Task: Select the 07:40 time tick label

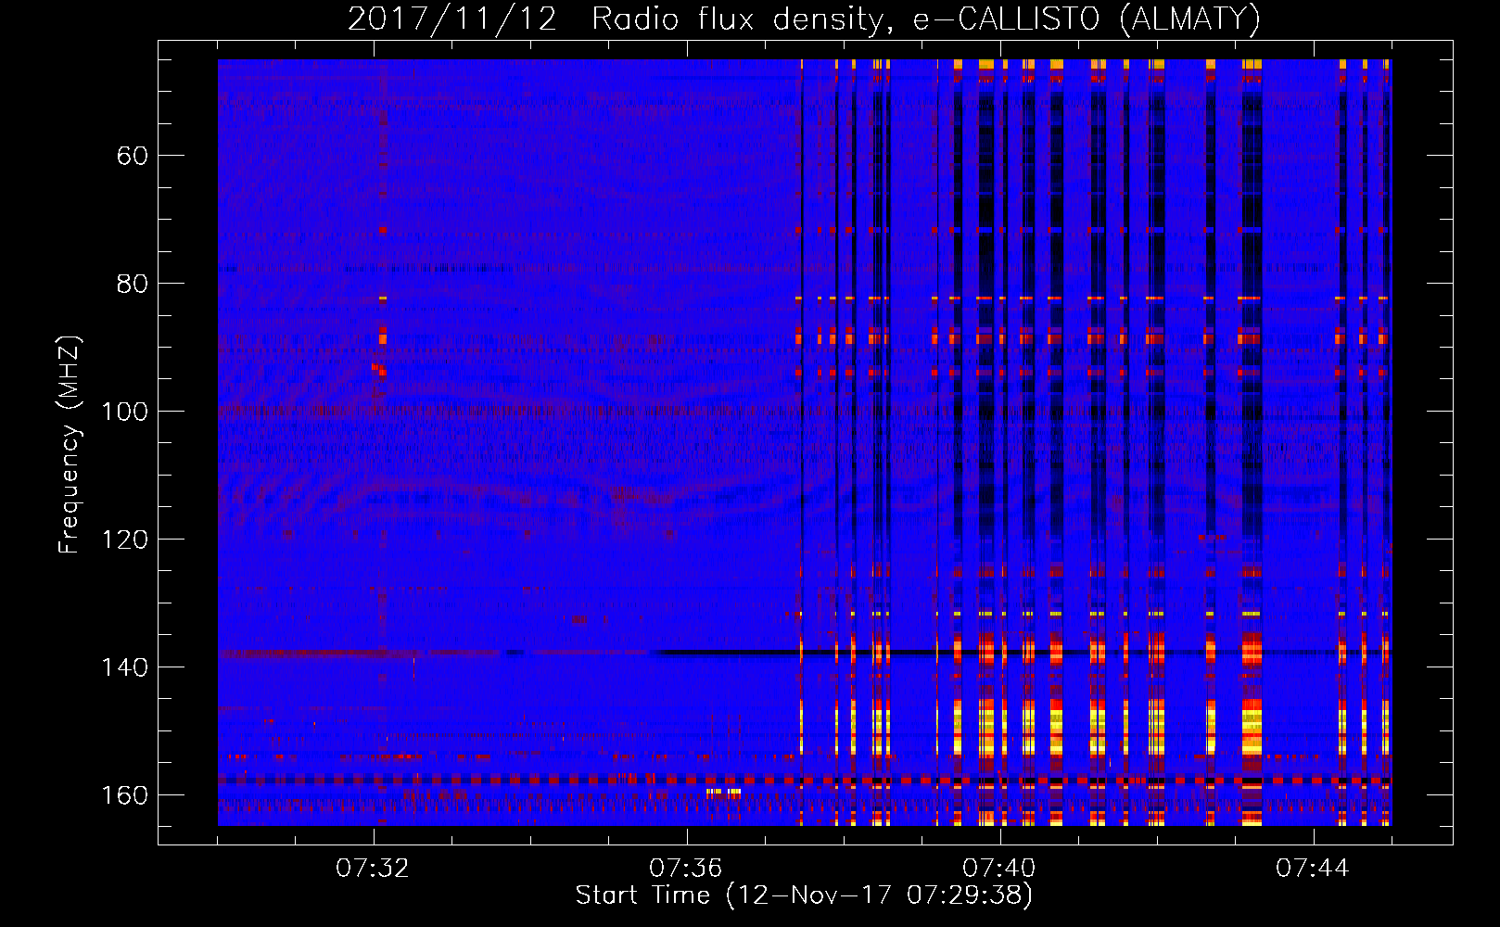Action: point(999,869)
